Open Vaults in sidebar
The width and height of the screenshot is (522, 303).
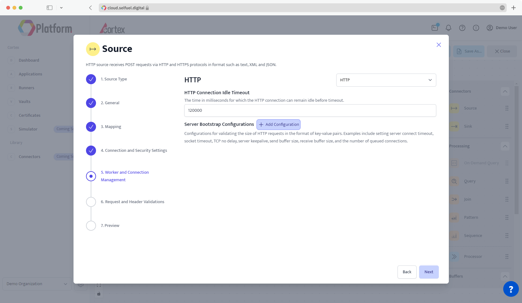click(x=24, y=102)
